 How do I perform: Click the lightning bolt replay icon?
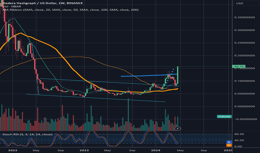[x=178, y=129]
